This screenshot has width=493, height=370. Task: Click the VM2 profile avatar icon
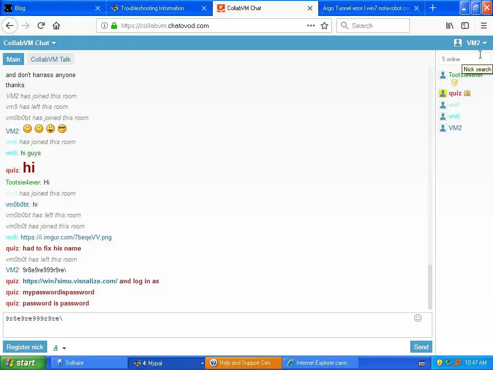coord(458,43)
